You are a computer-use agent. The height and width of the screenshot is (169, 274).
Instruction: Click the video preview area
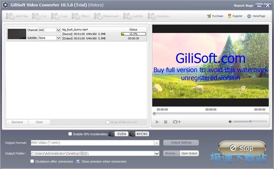pyautogui.click(x=210, y=66)
